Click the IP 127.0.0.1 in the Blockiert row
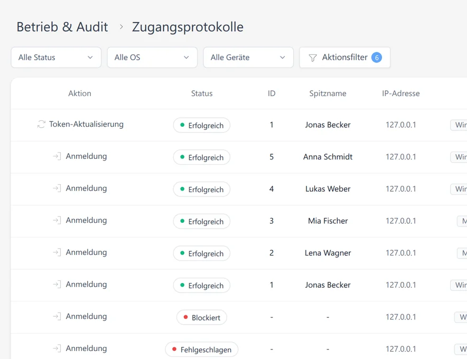This screenshot has width=467, height=359. (x=401, y=317)
